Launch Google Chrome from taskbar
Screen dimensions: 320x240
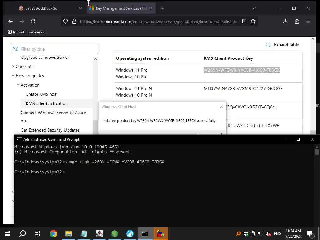pyautogui.click(x=53, y=234)
